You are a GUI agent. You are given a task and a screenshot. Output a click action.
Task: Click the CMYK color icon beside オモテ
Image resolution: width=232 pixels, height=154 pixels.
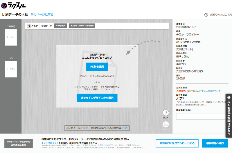29,26
